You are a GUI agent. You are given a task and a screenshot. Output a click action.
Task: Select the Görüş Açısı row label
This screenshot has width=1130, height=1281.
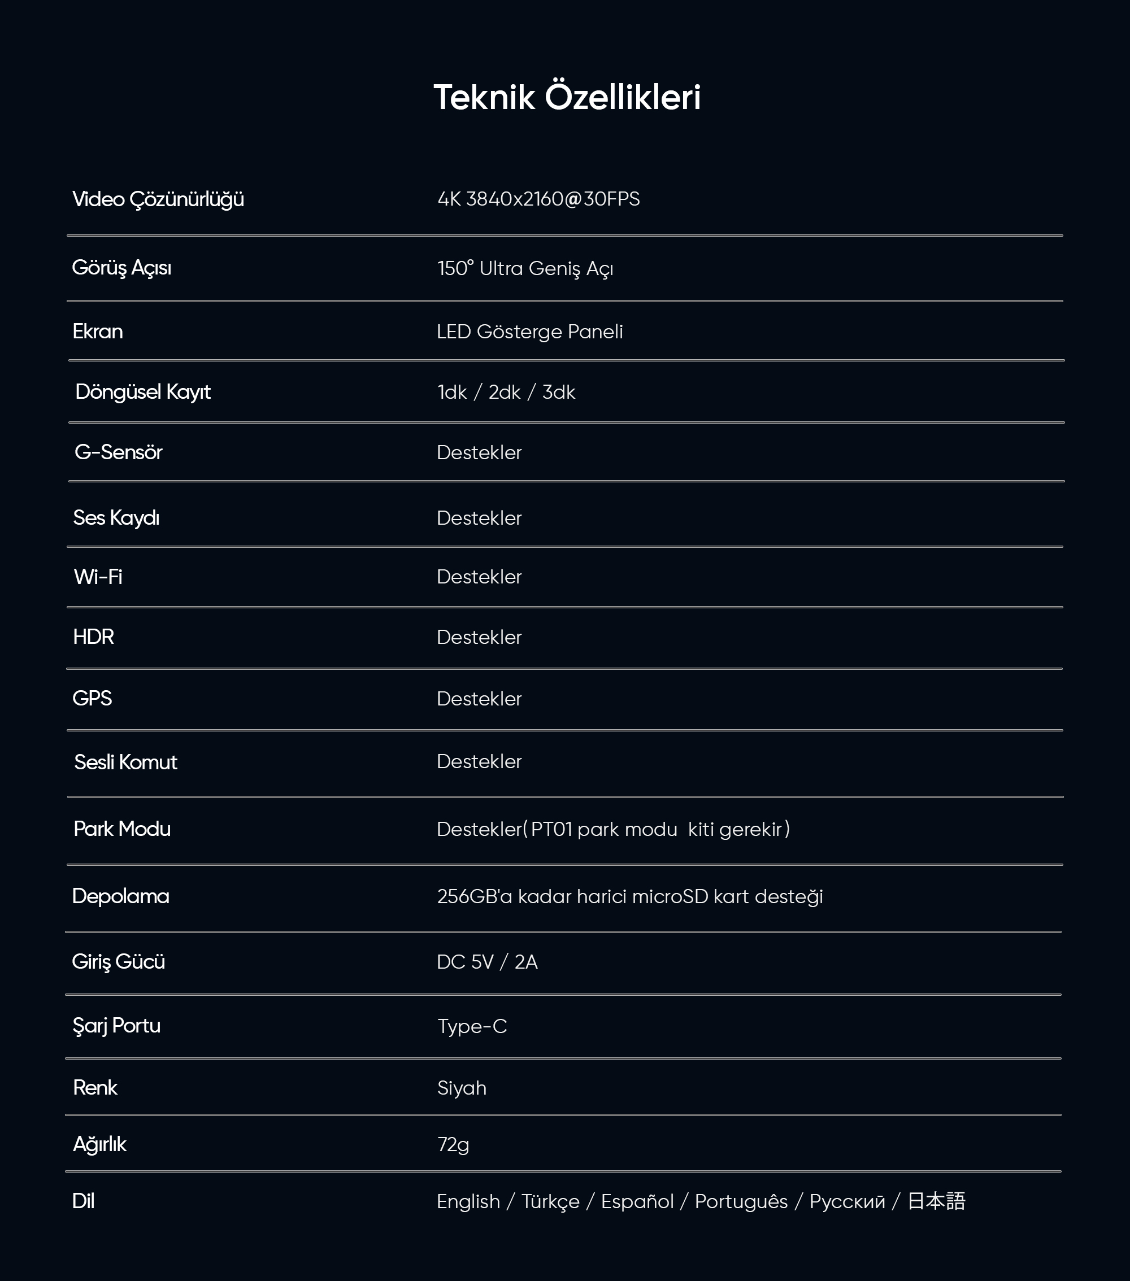(121, 268)
